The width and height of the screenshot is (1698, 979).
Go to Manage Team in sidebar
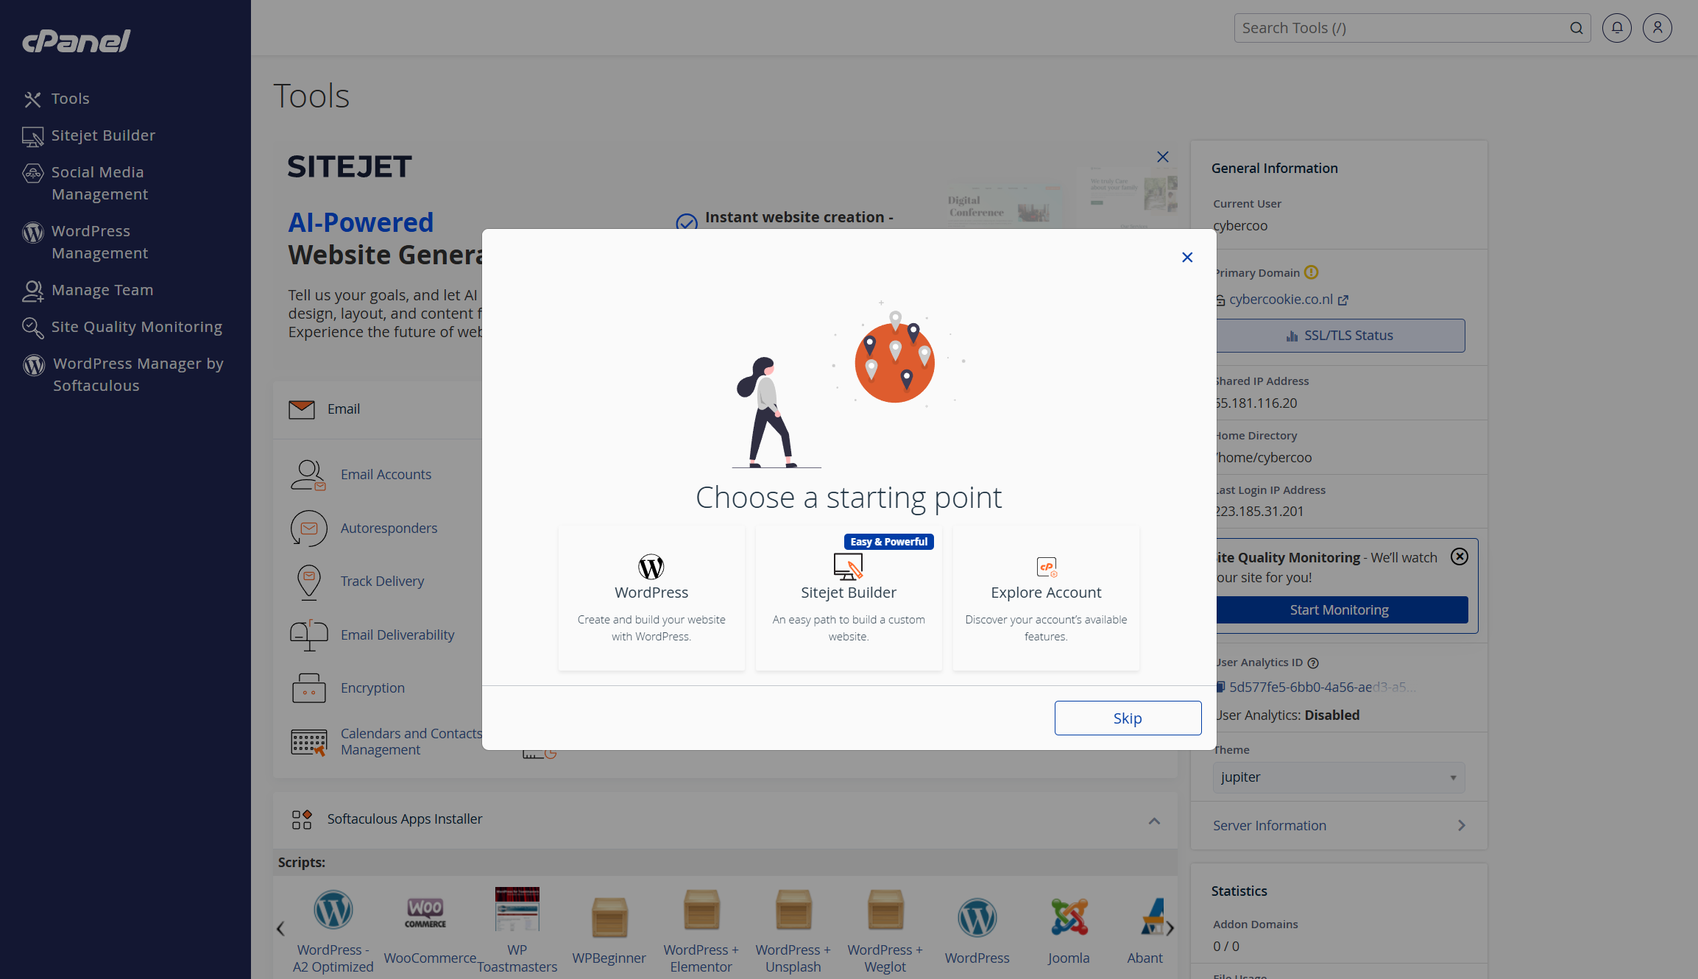[102, 290]
